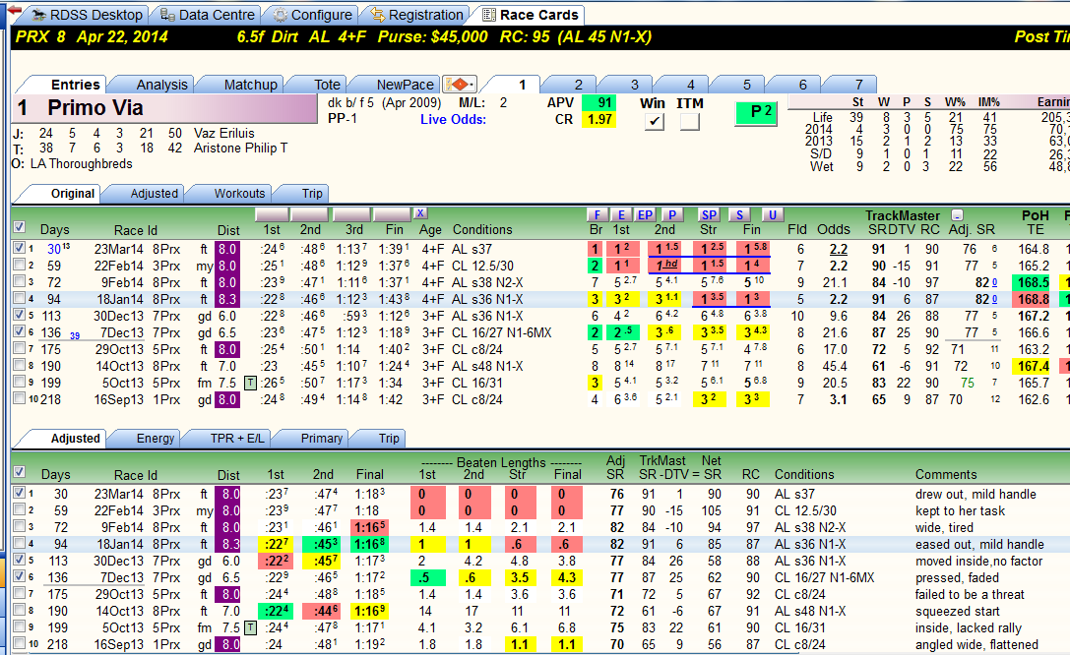Click the T turf marker in Original table
Image resolution: width=1070 pixels, height=655 pixels.
250,383
